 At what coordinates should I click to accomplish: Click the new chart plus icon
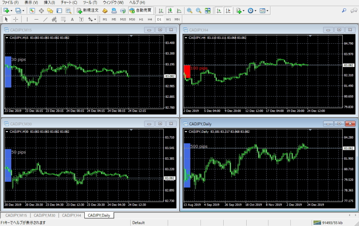(x=6, y=10)
